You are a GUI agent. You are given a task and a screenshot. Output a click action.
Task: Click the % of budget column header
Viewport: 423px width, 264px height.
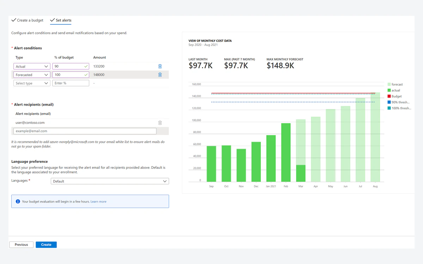pyautogui.click(x=64, y=57)
